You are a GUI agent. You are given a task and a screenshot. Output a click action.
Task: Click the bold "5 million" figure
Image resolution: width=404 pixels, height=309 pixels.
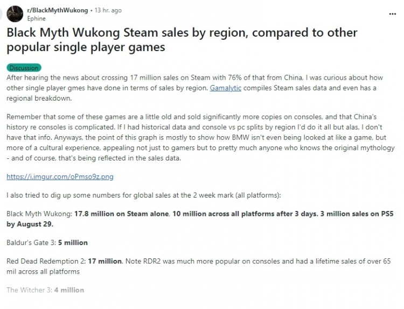pyautogui.click(x=72, y=243)
